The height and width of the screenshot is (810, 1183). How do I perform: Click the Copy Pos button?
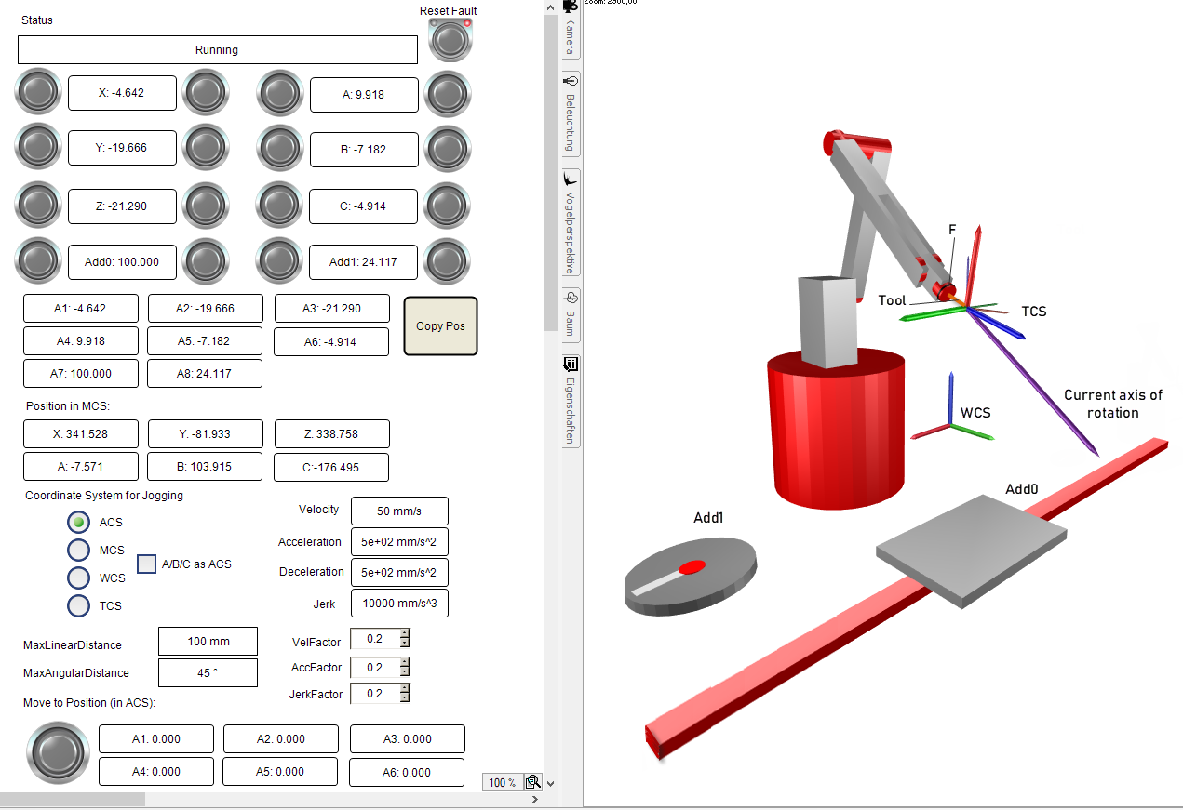[440, 326]
